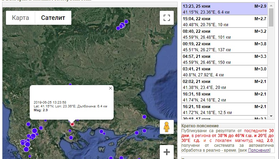The width and height of the screenshot is (279, 159).
Task: Select the 16:21, 18 юни earthquake entry
Action: [224, 109]
